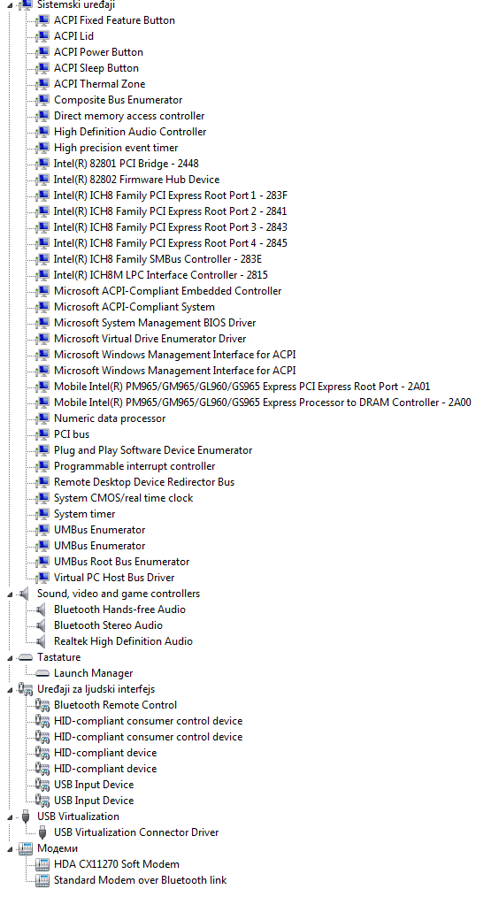
Task: Select Direct memory access controller
Action: click(x=129, y=116)
